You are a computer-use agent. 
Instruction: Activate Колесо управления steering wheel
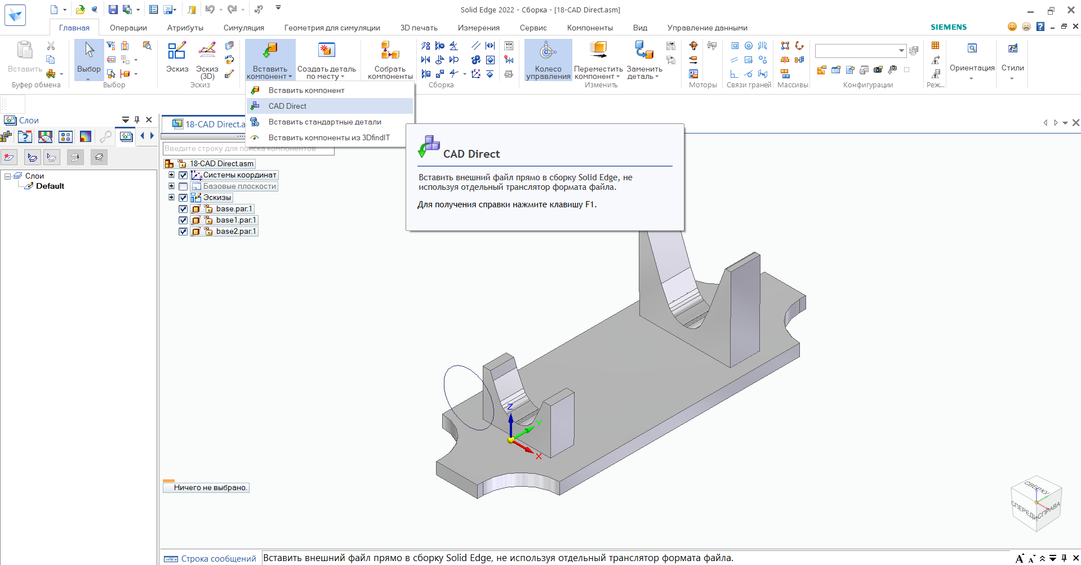point(548,60)
